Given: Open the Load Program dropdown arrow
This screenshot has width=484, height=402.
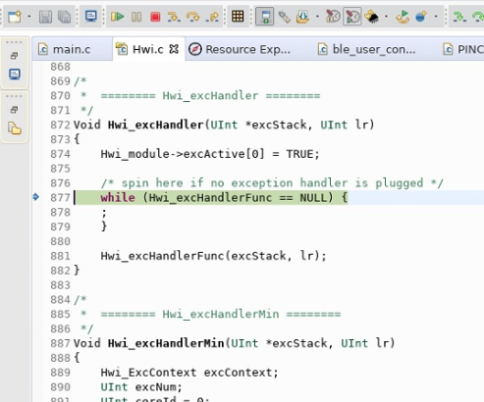Looking at the screenshot, I should tap(317, 17).
